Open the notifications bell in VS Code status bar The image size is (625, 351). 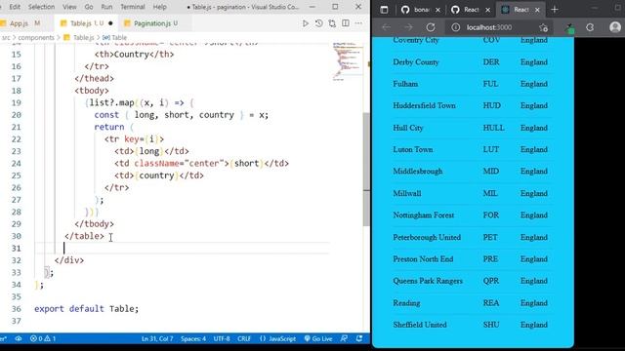click(x=359, y=338)
